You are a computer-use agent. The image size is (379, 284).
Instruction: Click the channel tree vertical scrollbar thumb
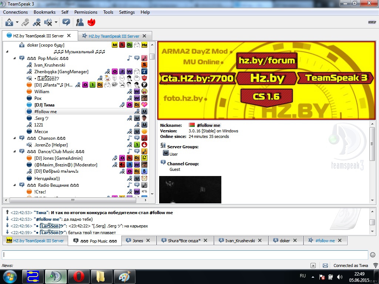152,56
